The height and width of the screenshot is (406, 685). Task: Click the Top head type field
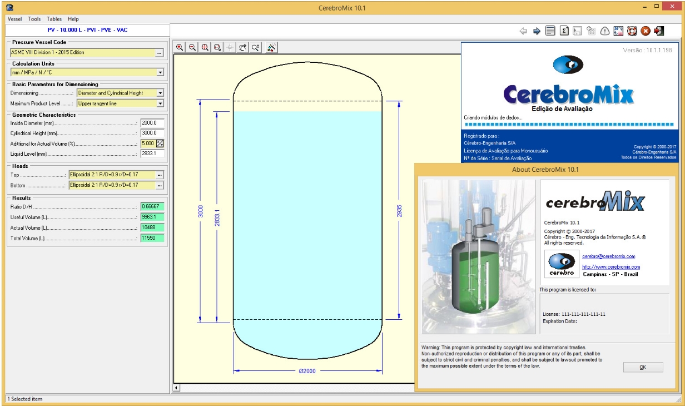(111, 175)
